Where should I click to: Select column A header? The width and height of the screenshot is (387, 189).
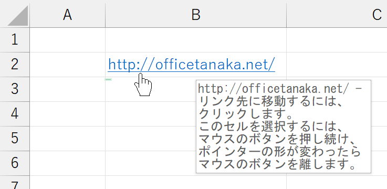click(67, 15)
